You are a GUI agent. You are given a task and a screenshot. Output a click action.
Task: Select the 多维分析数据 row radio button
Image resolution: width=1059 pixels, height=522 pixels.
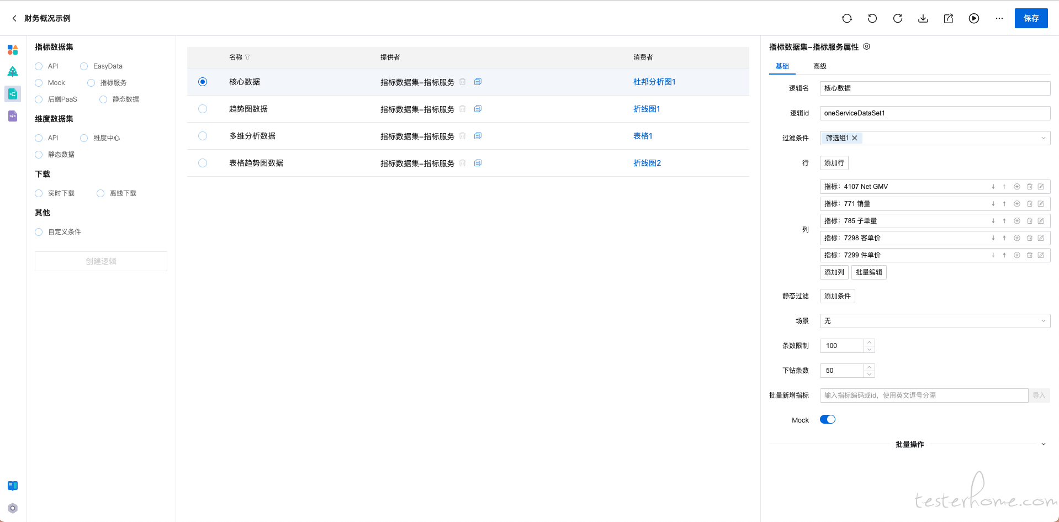click(x=203, y=136)
